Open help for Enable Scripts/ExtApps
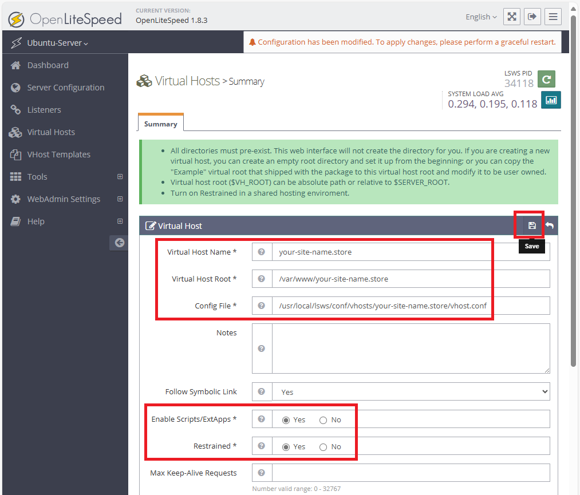 (x=262, y=419)
